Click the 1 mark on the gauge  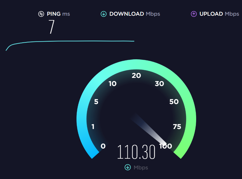[x=93, y=127]
